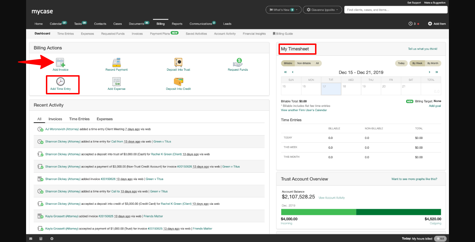Toggle the My hours billed timer switch
The image size is (475, 242).
pos(441,239)
